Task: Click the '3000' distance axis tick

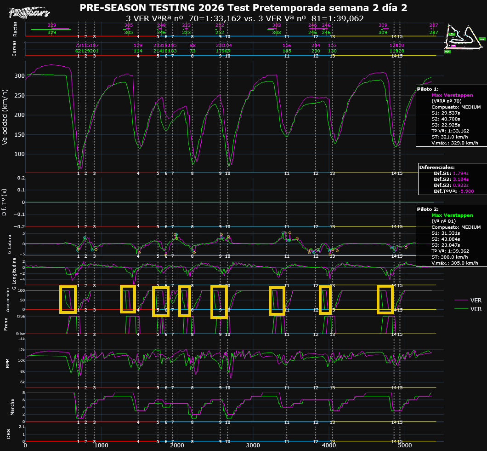Action: point(253,445)
